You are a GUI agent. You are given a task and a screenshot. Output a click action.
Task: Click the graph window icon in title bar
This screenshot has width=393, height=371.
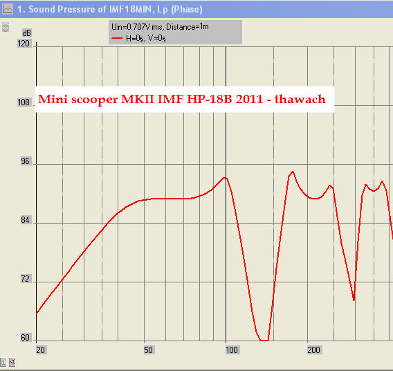pos(8,9)
